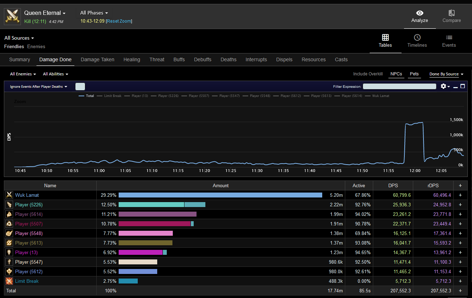Click the Player (5226) job icon
Image resolution: width=472 pixels, height=298 pixels.
9,205
